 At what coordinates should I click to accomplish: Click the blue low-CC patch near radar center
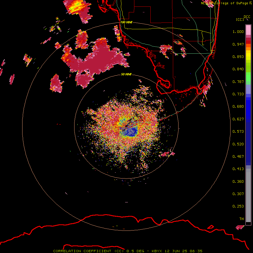(x=131, y=132)
